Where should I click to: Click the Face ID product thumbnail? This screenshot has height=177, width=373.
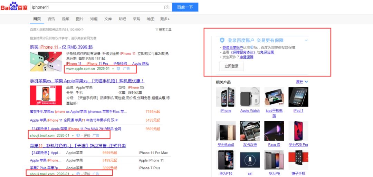coord(274,131)
